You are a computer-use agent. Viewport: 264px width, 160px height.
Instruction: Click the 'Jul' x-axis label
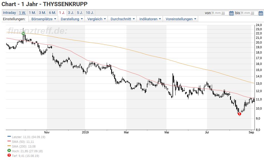(x=207, y=132)
